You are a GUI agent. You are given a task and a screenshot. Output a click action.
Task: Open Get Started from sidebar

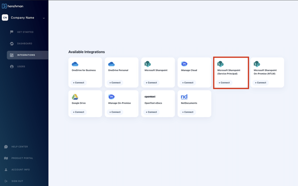point(25,32)
